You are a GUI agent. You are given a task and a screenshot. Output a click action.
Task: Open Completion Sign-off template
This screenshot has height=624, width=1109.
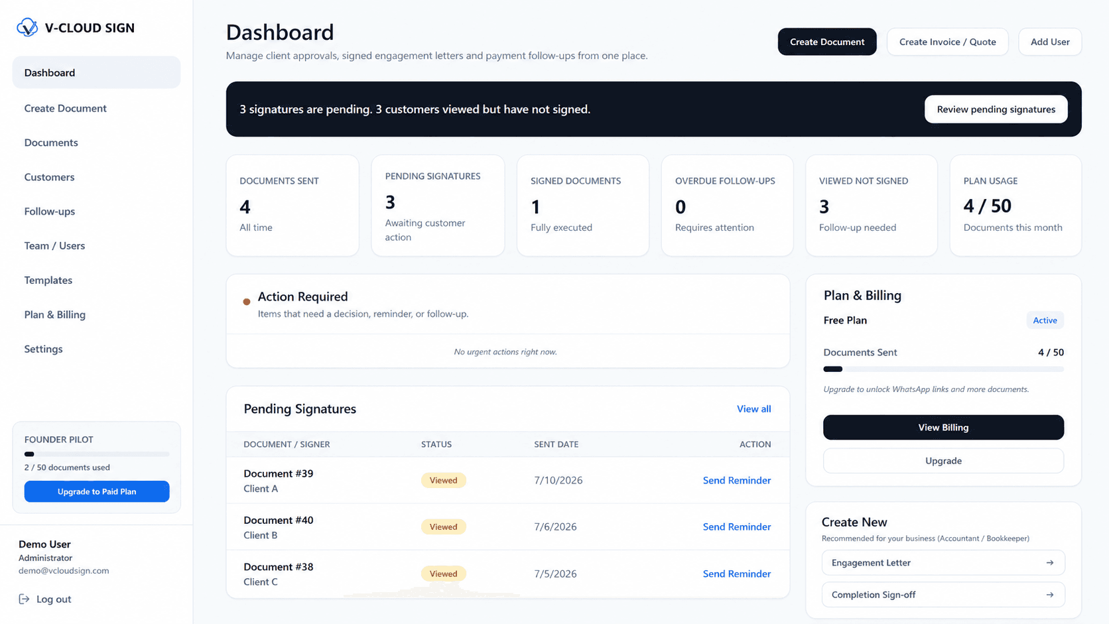pyautogui.click(x=943, y=595)
